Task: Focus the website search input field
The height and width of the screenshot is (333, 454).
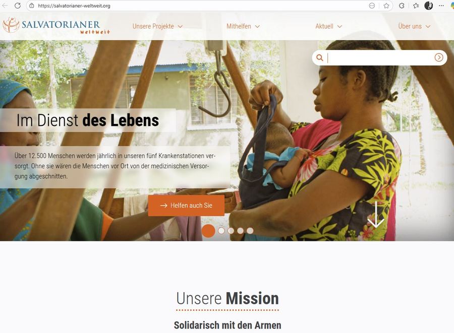Action: coord(380,58)
